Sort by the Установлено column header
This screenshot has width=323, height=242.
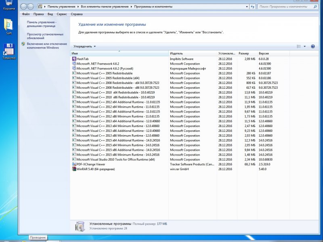coord(227,53)
